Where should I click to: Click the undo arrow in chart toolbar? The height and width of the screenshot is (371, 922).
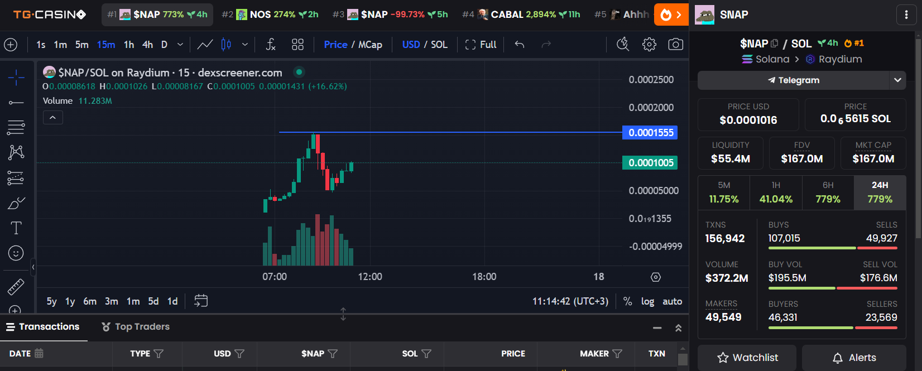coord(520,45)
